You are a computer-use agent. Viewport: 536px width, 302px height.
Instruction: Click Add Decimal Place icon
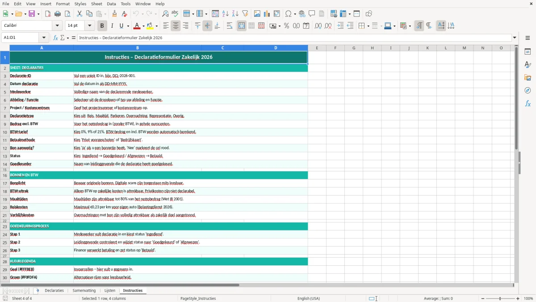[318, 26]
